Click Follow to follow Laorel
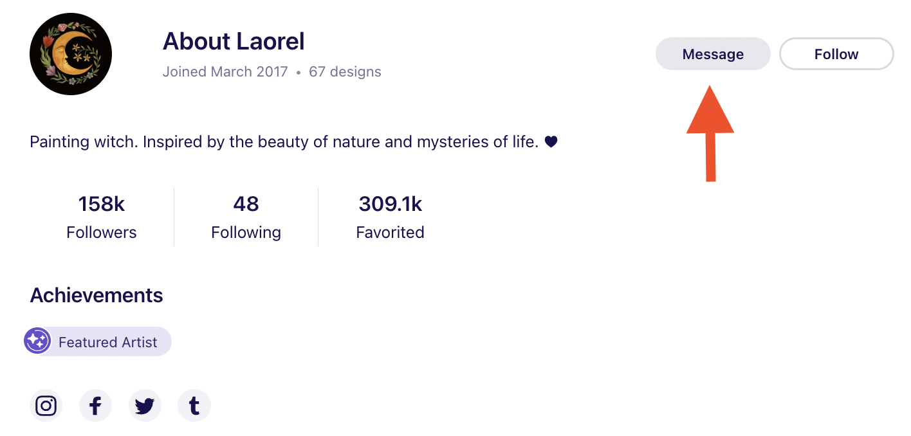911x436 pixels. click(x=836, y=54)
